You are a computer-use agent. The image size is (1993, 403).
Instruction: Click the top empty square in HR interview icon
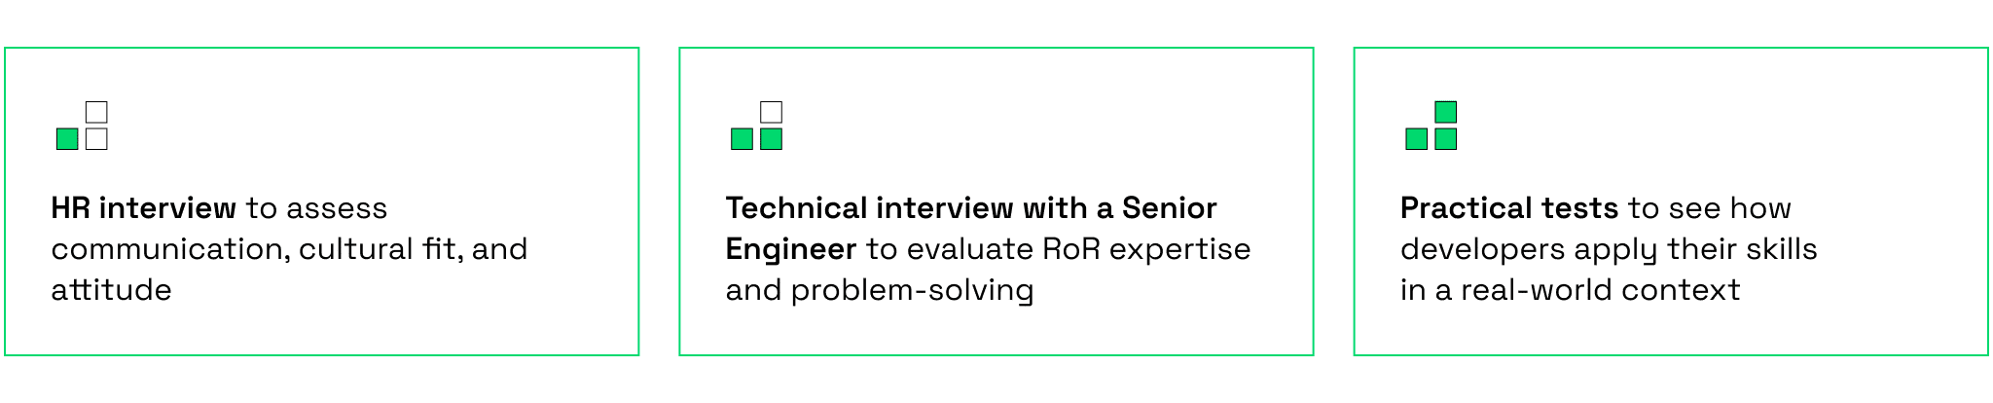click(96, 112)
